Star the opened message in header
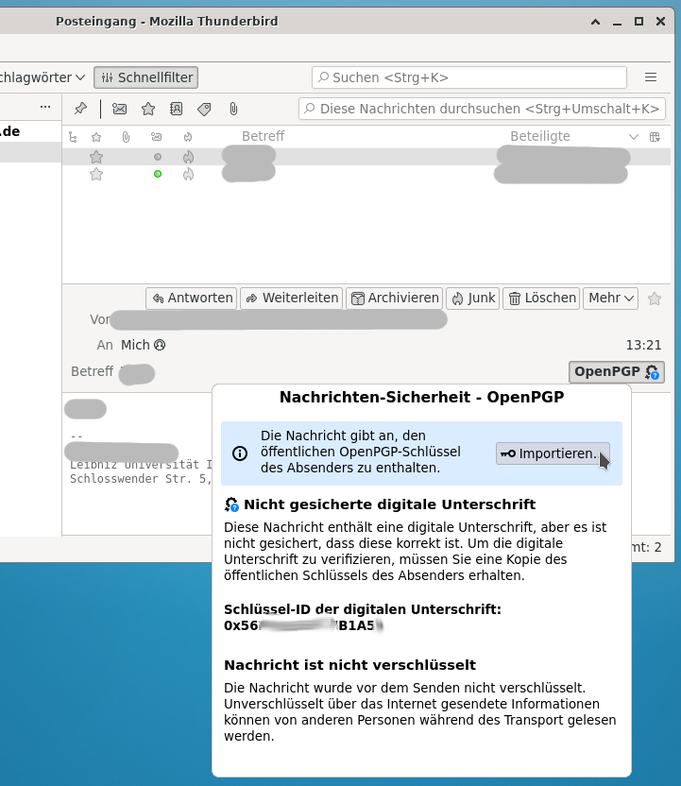The image size is (681, 786). click(654, 299)
